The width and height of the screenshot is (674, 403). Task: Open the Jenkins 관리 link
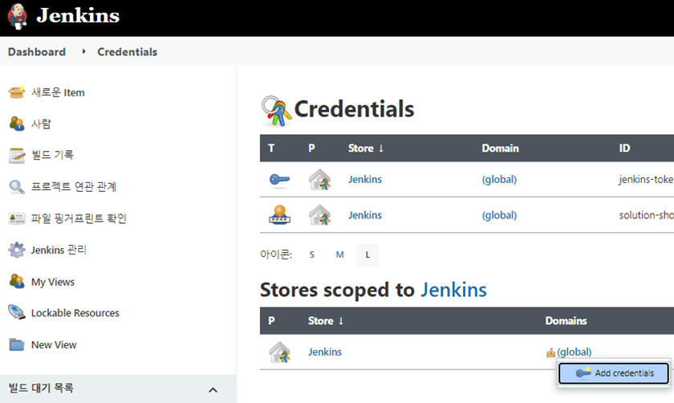pyautogui.click(x=59, y=250)
